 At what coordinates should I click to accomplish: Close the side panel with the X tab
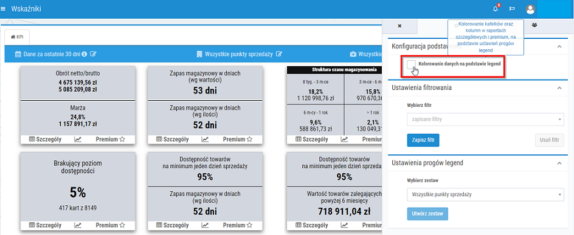pyautogui.click(x=399, y=26)
